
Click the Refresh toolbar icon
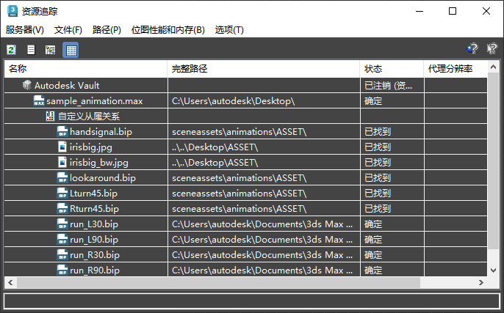point(12,50)
